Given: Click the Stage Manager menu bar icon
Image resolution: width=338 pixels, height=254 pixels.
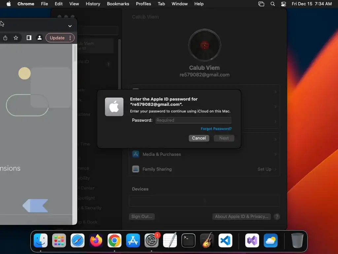Looking at the screenshot, I should 261,4.
